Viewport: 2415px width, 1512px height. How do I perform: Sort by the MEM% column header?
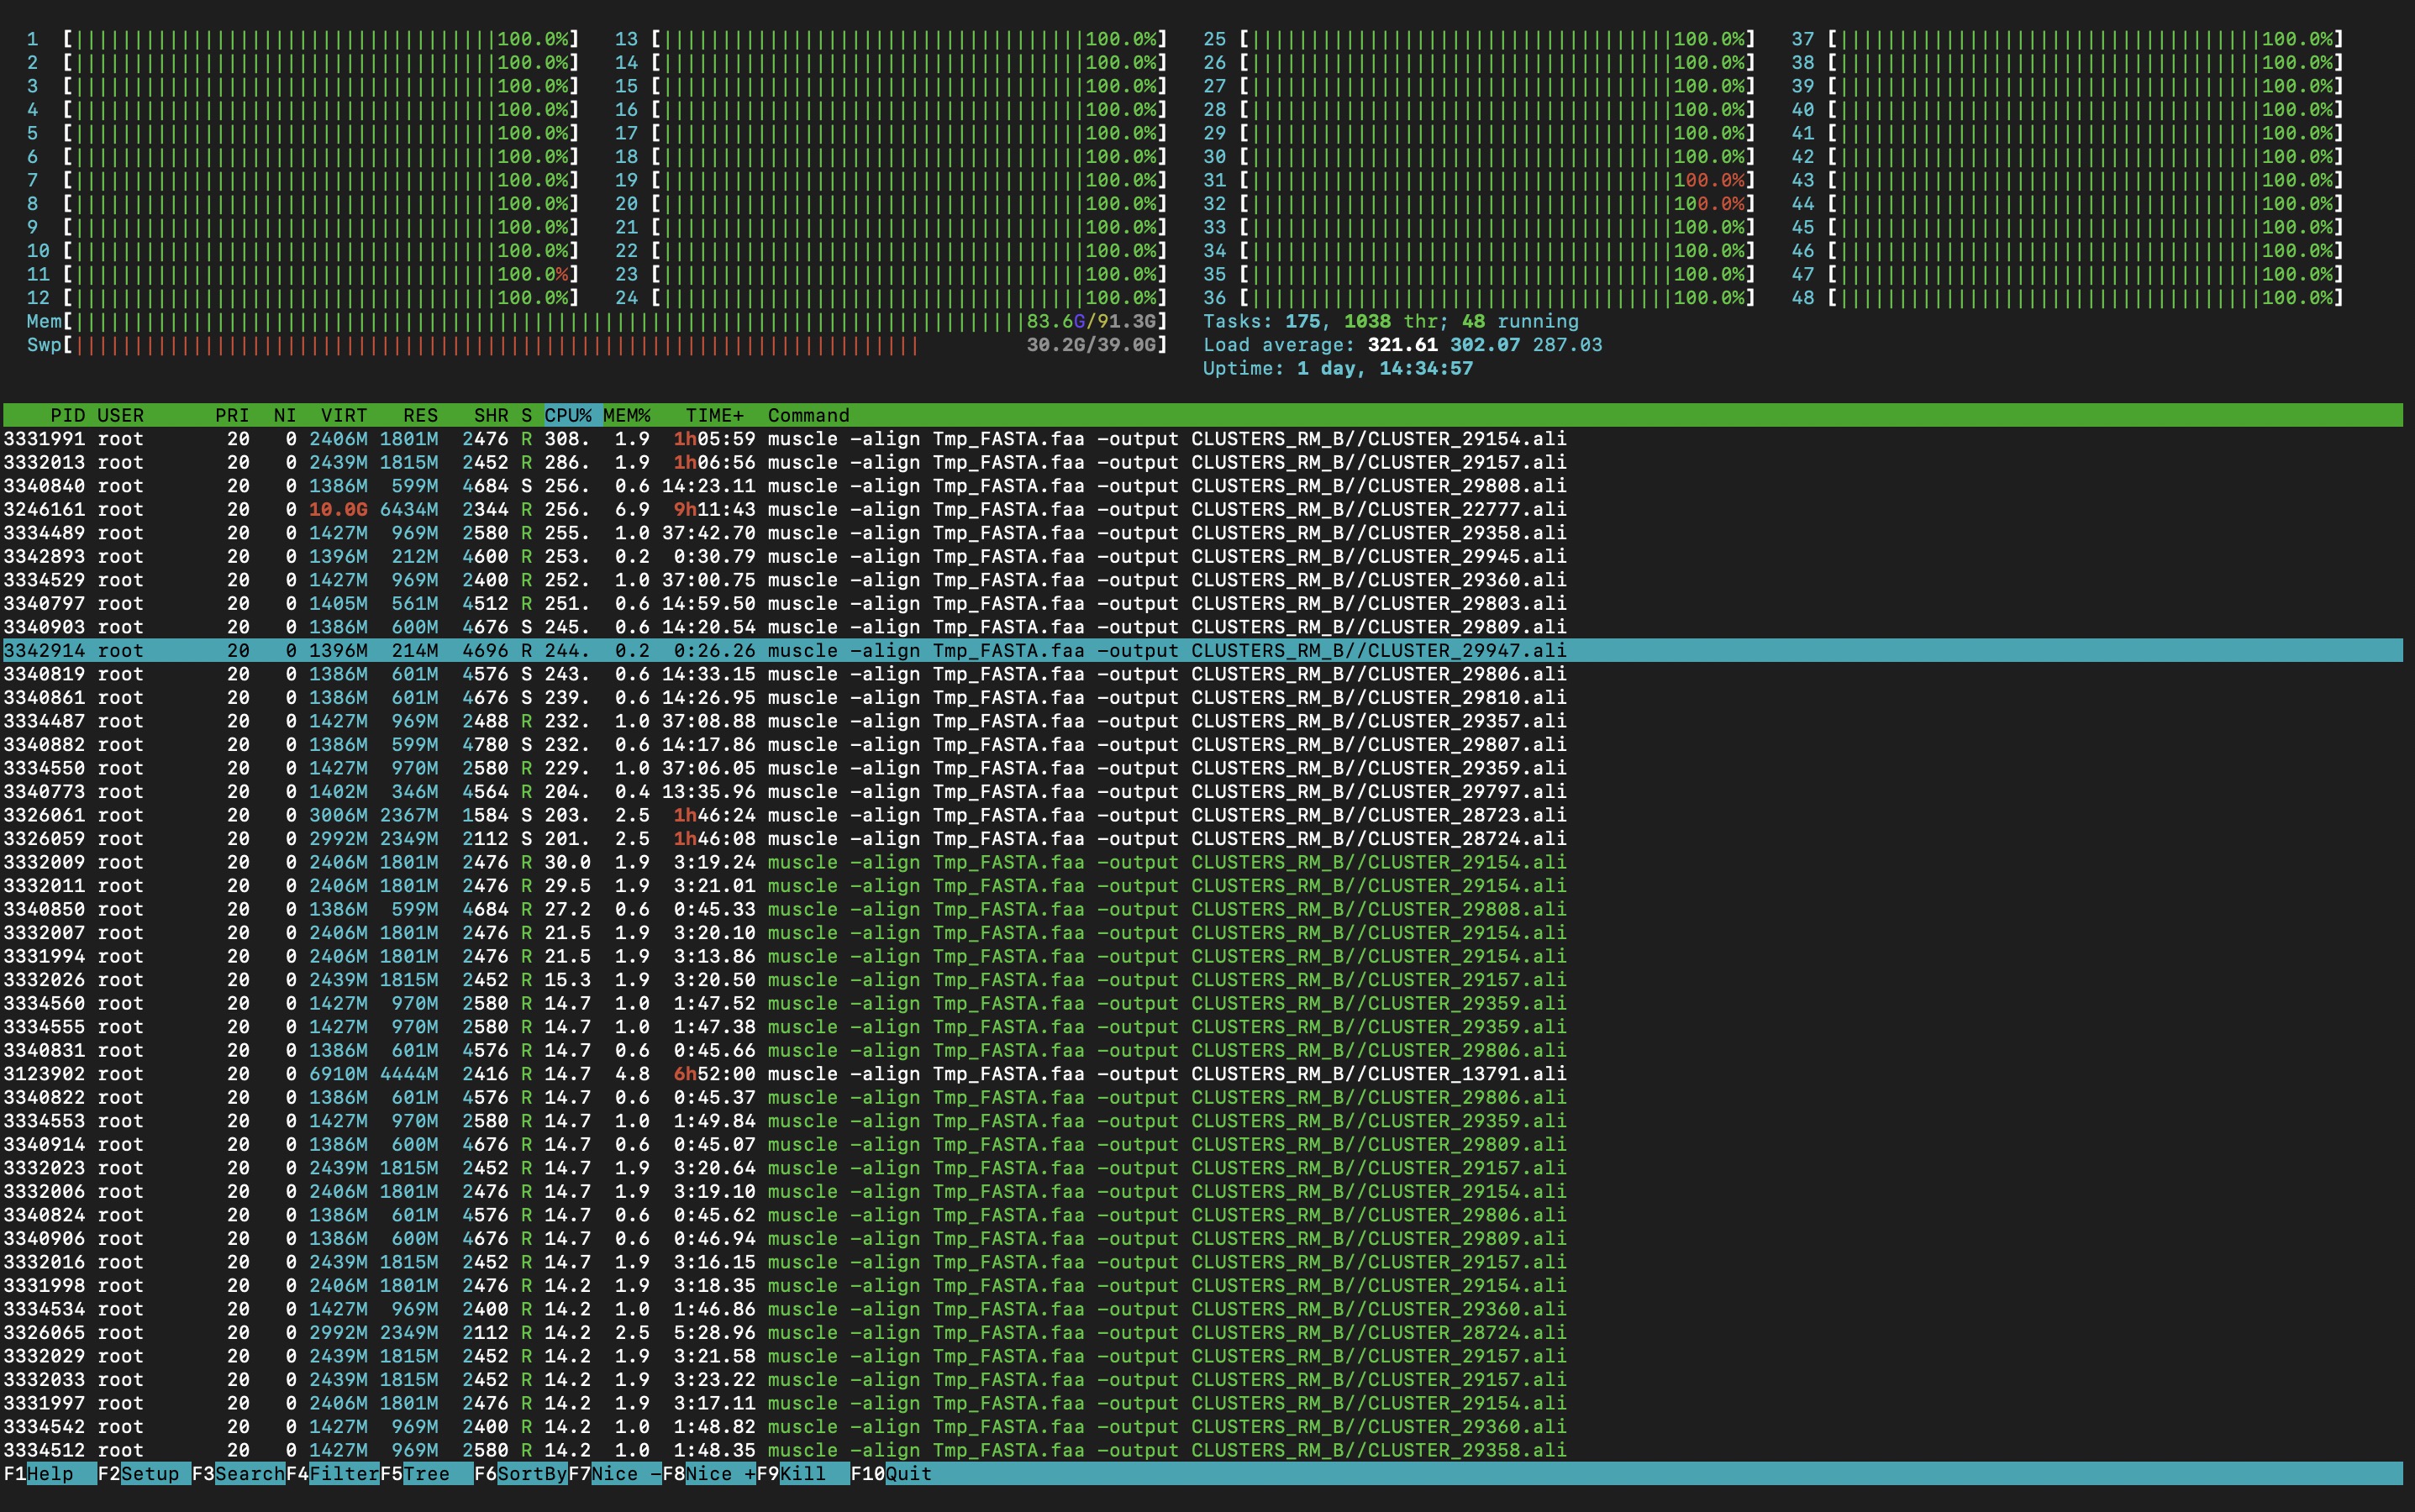point(626,415)
